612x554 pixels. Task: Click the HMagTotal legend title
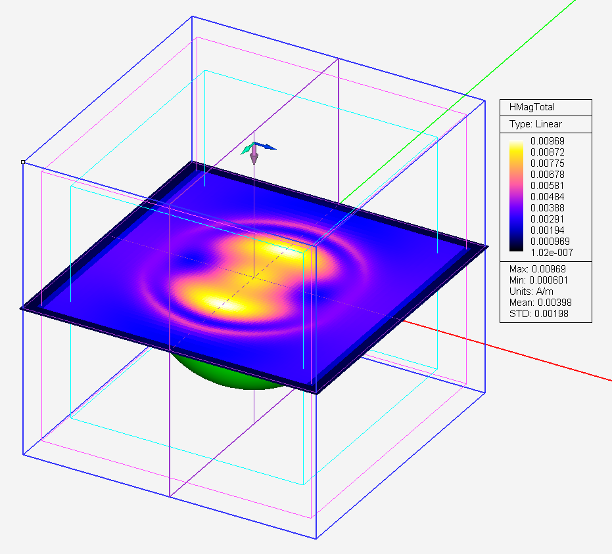(529, 108)
